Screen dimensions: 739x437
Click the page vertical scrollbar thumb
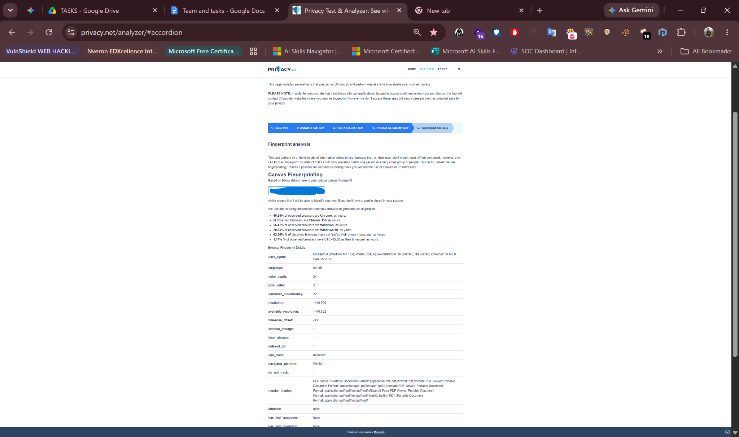[735, 234]
